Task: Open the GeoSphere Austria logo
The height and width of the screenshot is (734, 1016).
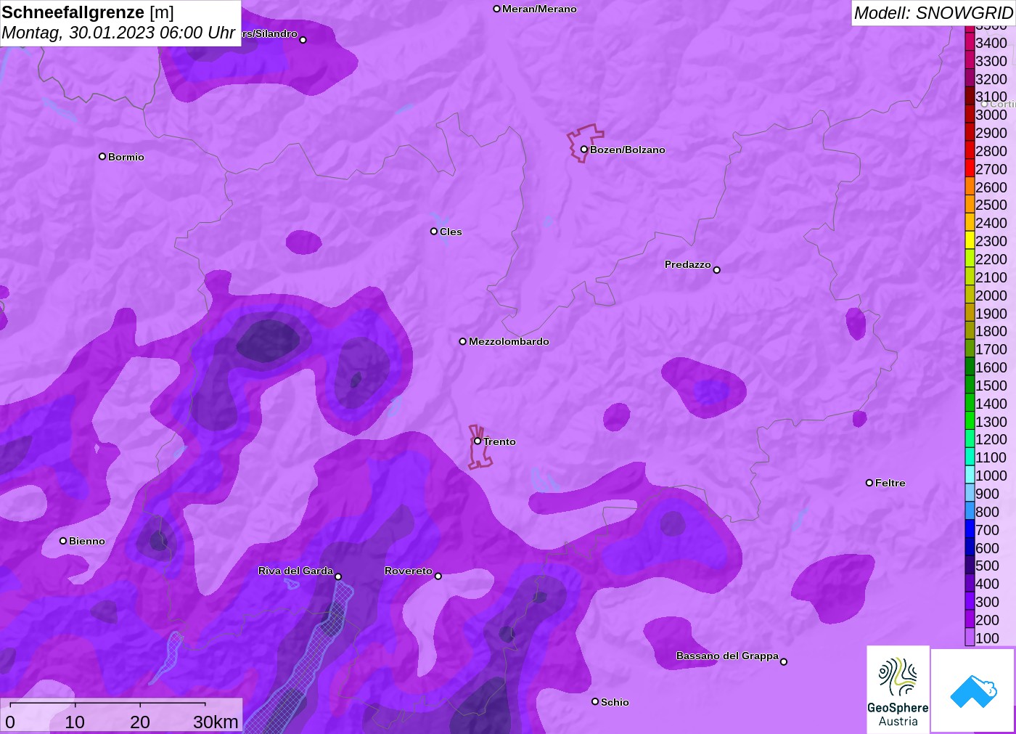Action: pyautogui.click(x=898, y=689)
